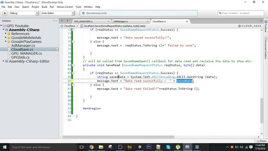Collapse the if-block fold at line 83
This screenshot has height=151, width=268.
pyautogui.click(x=73, y=73)
